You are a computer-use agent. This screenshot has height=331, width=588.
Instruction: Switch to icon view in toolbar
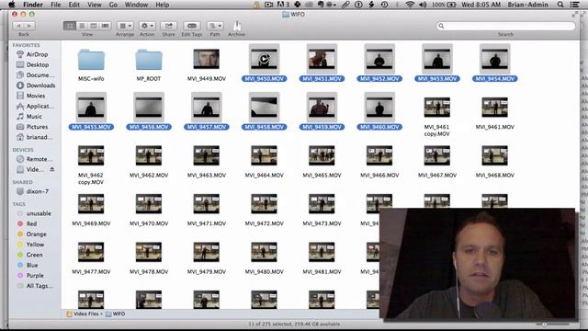(70, 26)
